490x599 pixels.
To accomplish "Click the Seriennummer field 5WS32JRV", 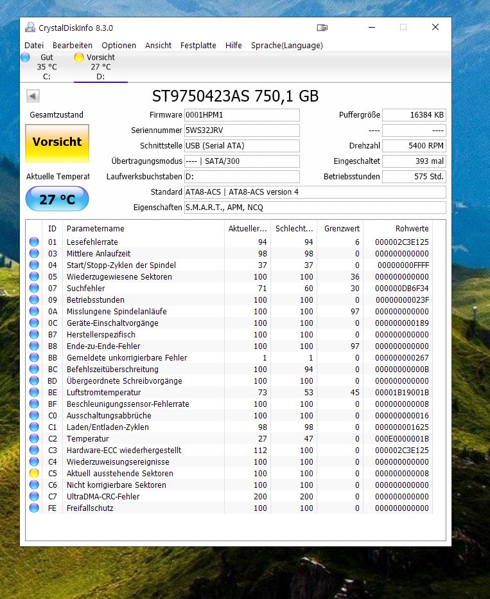I will tap(242, 130).
